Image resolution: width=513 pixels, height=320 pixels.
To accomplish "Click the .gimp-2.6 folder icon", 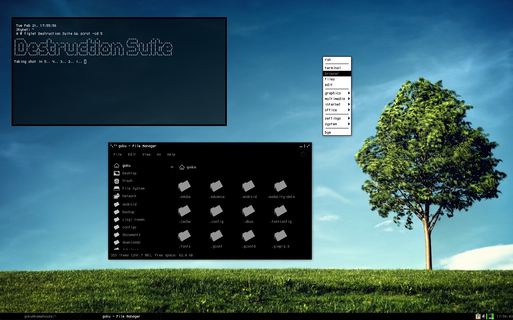I will pyautogui.click(x=281, y=236).
